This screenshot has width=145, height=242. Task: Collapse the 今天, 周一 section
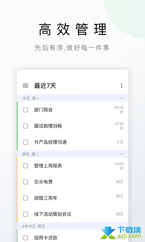(x=121, y=98)
